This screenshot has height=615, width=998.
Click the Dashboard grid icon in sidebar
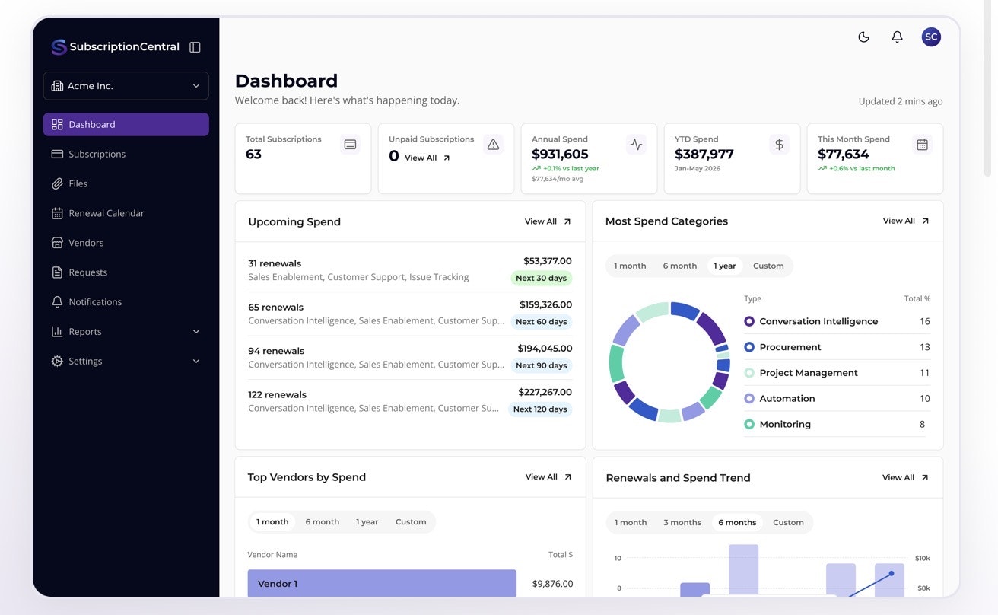coord(57,124)
